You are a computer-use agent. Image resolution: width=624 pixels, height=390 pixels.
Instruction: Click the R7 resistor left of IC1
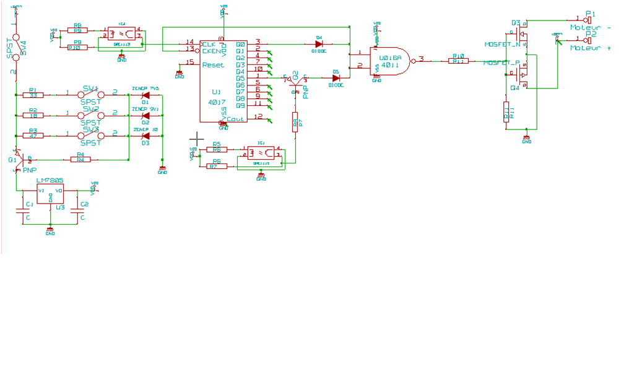pyautogui.click(x=217, y=167)
